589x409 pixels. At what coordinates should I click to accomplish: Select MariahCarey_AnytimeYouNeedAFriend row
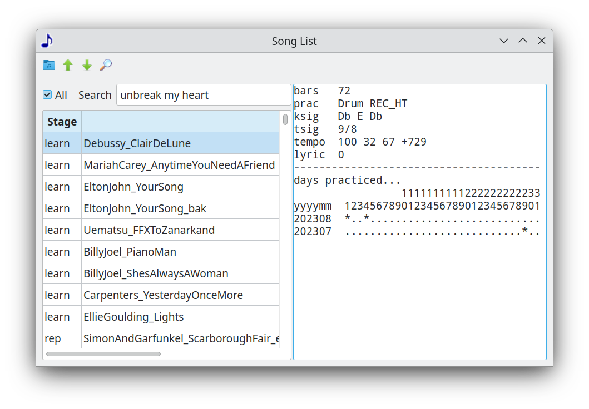[179, 165]
